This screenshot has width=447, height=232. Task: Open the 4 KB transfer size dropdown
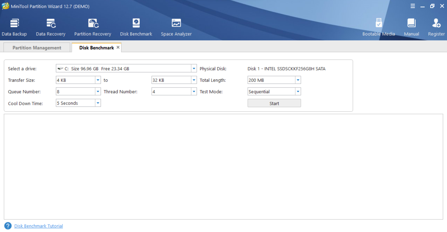coord(98,80)
